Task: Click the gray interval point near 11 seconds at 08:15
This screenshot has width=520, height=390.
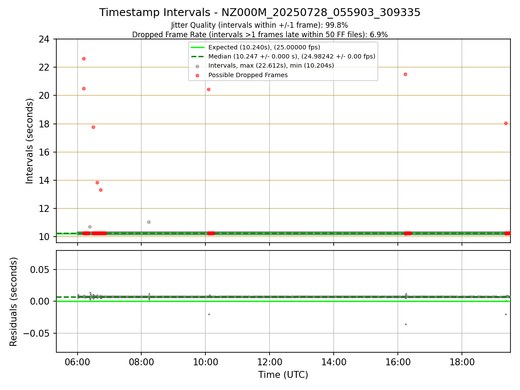Action: tap(149, 222)
